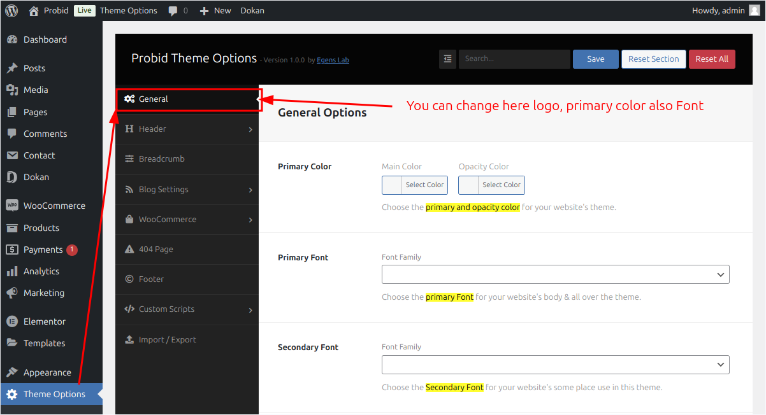
Task: Open the Secondary Font family dropdown
Action: click(x=556, y=365)
